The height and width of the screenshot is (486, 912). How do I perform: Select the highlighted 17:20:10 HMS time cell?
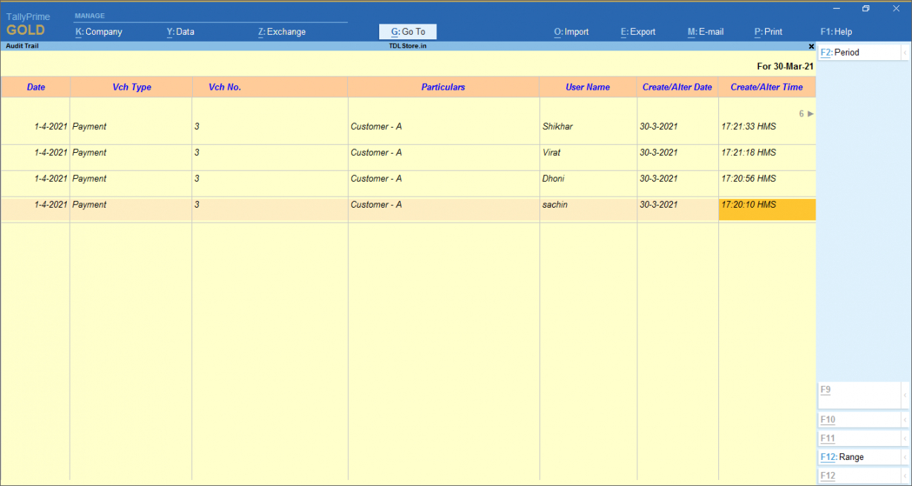coord(767,208)
